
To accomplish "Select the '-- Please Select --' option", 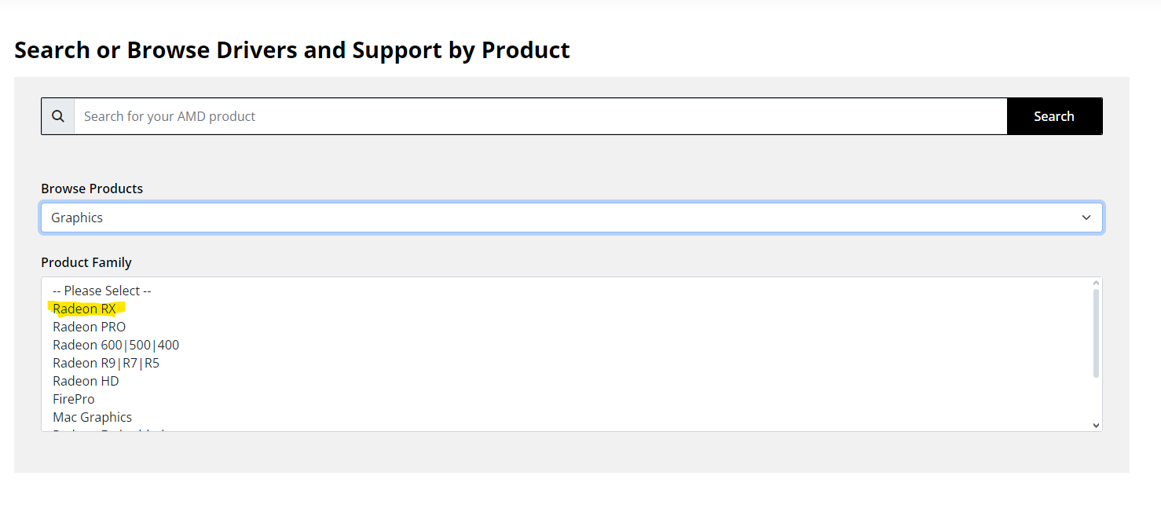I will [x=102, y=291].
